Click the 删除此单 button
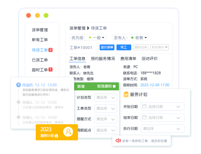Screen dimensions: 201x154 [141, 47]
